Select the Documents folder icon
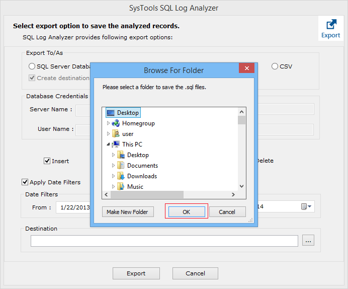 121,166
